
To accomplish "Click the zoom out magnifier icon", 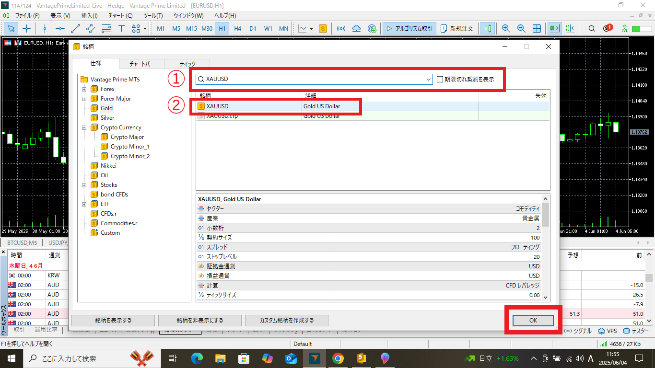I will pos(521,28).
